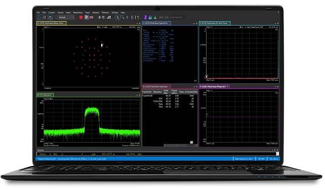Start the measurement with the Run play icon
The width and height of the screenshot is (325, 189).
pos(40,17)
